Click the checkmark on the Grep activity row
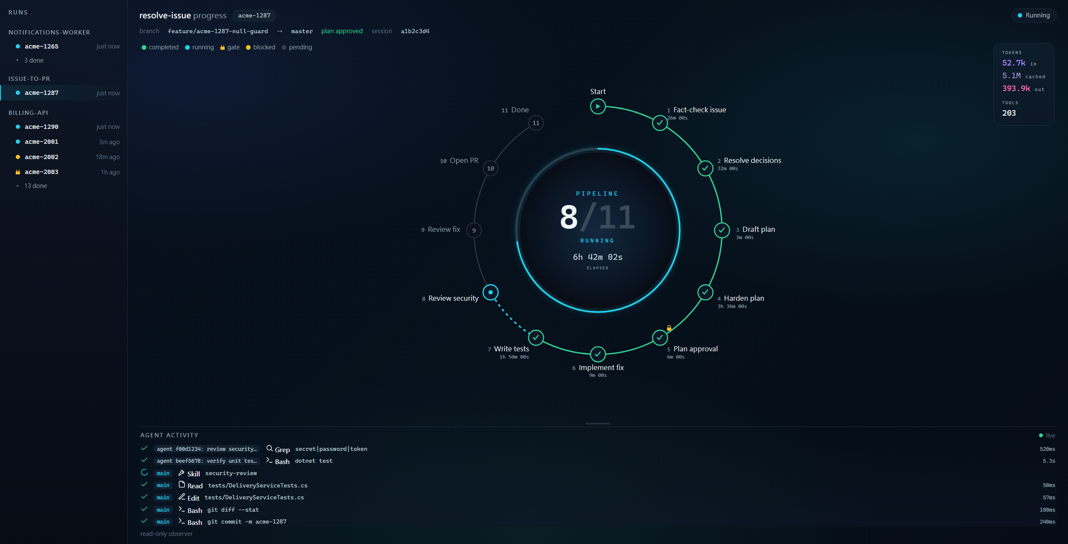The width and height of the screenshot is (1068, 544). [x=144, y=448]
